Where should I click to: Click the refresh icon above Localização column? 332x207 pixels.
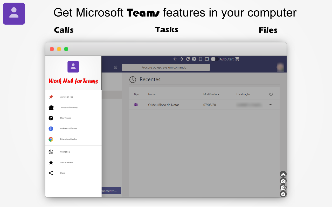[x=271, y=94]
